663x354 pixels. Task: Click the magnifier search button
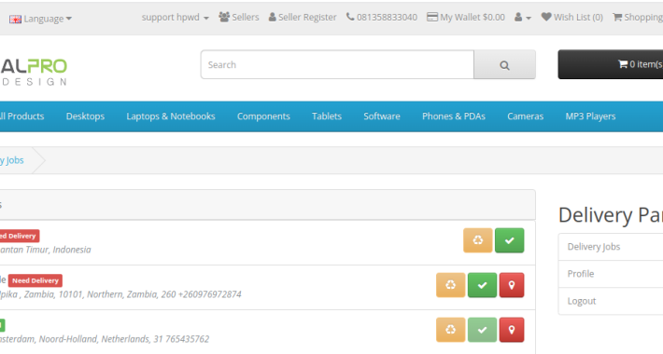tap(505, 64)
